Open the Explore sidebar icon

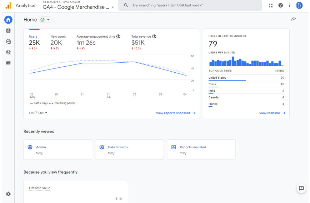[8, 42]
